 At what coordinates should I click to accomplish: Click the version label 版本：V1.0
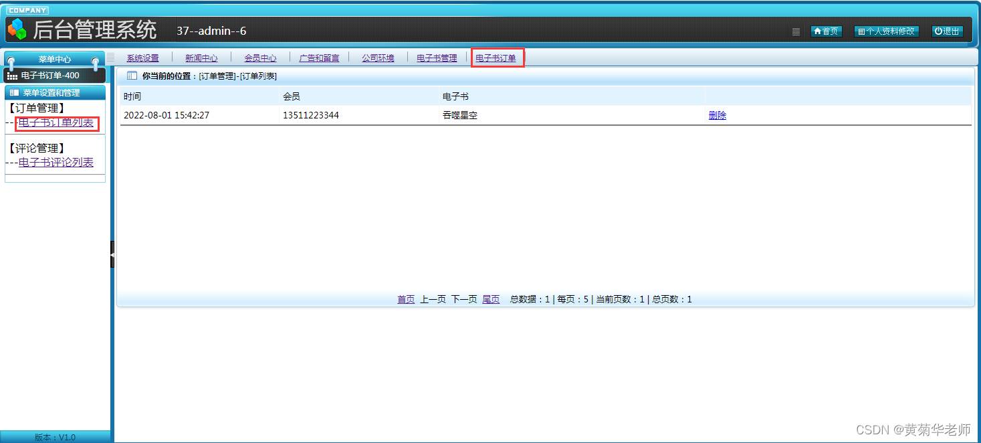coord(54,437)
